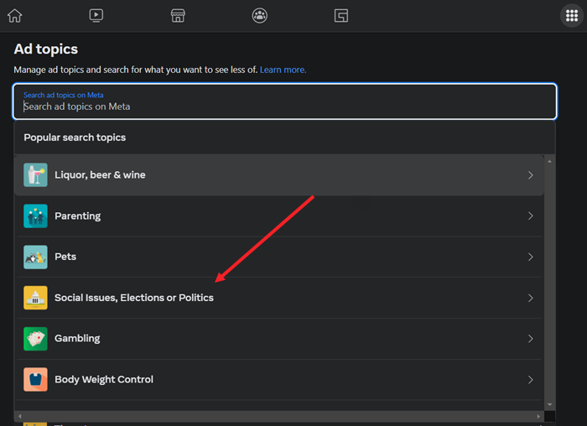The height and width of the screenshot is (426, 587).
Task: Expand the Gambling row chevron
Action: point(530,339)
